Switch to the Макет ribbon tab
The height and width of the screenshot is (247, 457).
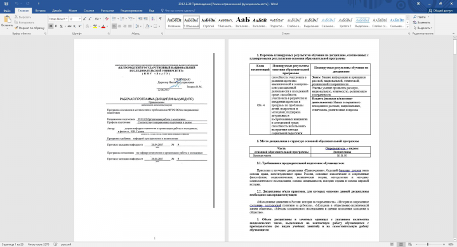pyautogui.click(x=72, y=11)
